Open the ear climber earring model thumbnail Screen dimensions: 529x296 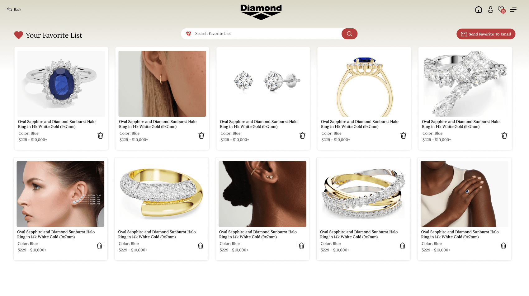[60, 194]
